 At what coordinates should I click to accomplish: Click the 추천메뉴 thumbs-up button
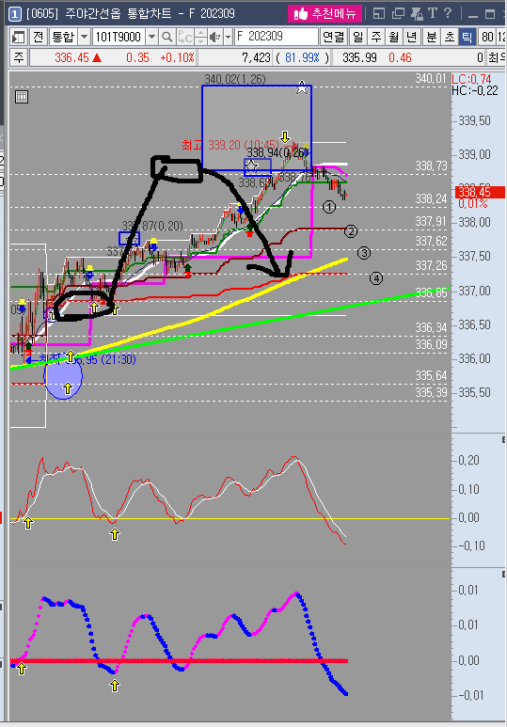click(x=325, y=13)
